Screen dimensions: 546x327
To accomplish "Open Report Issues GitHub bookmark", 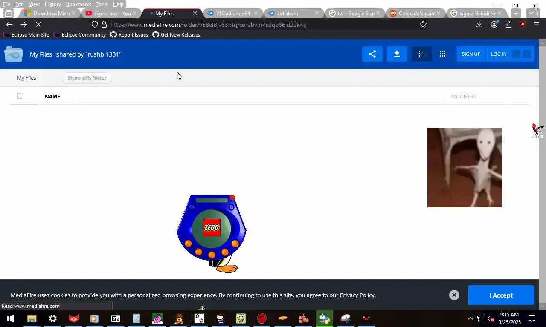I will [129, 35].
